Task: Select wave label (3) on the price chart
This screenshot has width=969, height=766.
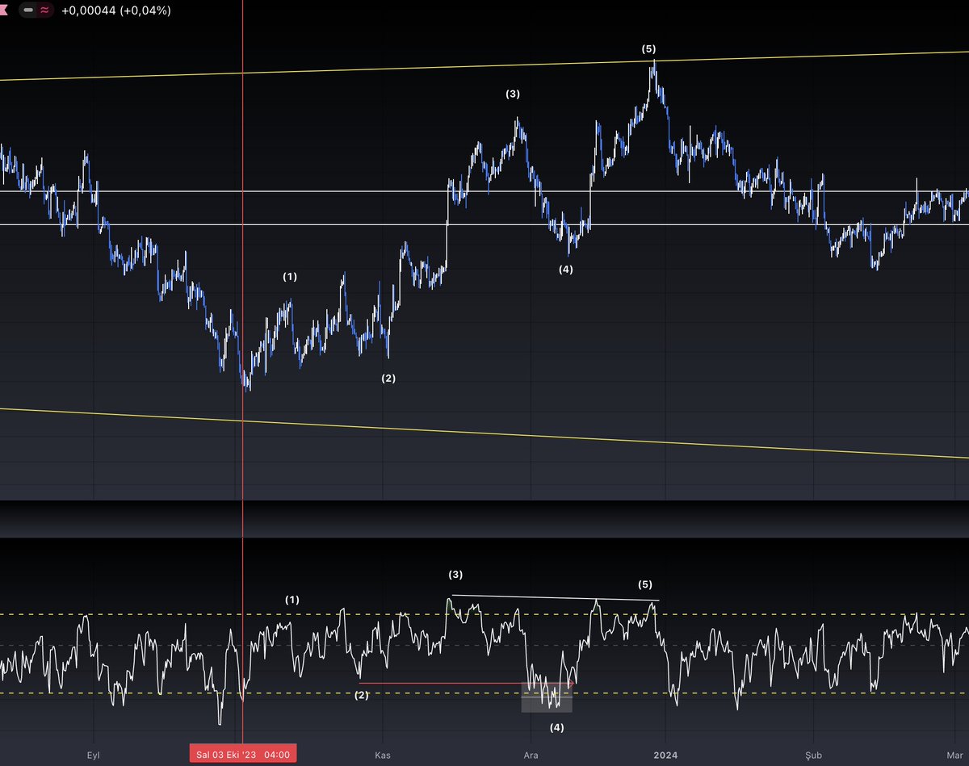Action: (x=513, y=94)
